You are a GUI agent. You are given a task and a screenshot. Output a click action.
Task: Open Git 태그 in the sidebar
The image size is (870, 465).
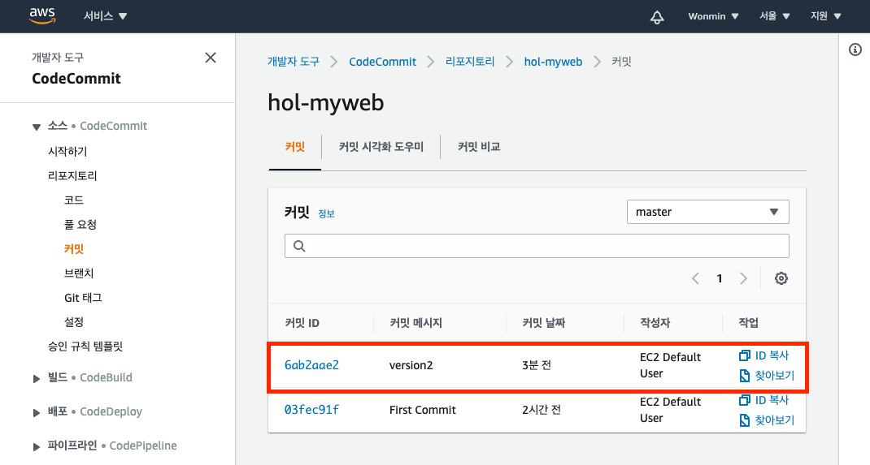coord(83,297)
